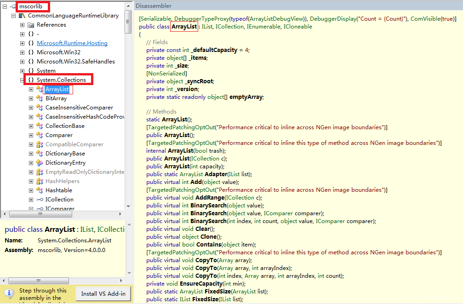The image size is (463, 304).
Task: Collapse the mscorlib root node
Action: [x=5, y=6]
